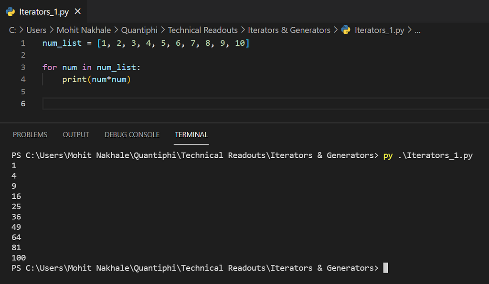Click the terminal output value 81
The width and height of the screenshot is (489, 284).
(x=16, y=248)
